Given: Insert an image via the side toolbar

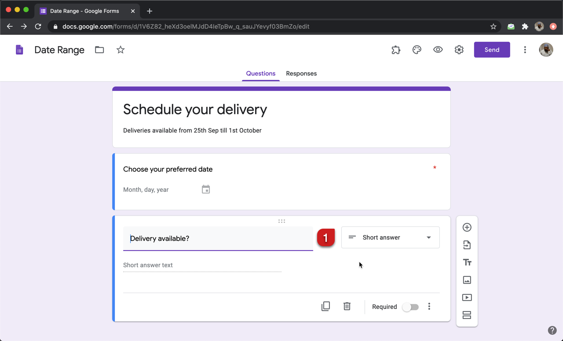Looking at the screenshot, I should point(467,280).
